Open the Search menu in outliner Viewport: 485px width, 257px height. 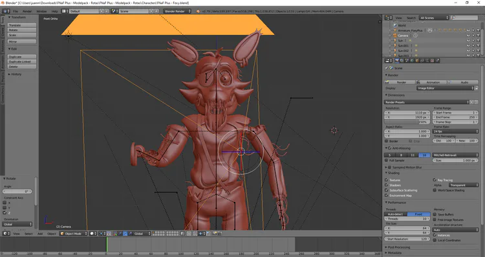coord(411,18)
